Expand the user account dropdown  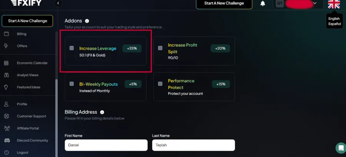(x=315, y=3)
